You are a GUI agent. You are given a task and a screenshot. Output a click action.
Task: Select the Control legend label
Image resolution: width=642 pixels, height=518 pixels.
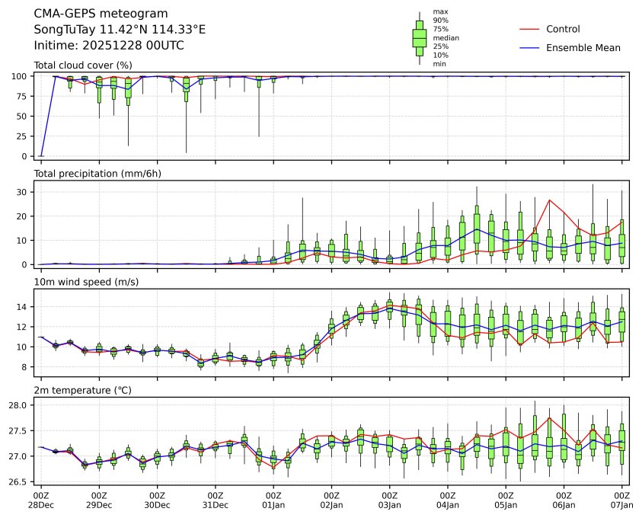pyautogui.click(x=563, y=29)
